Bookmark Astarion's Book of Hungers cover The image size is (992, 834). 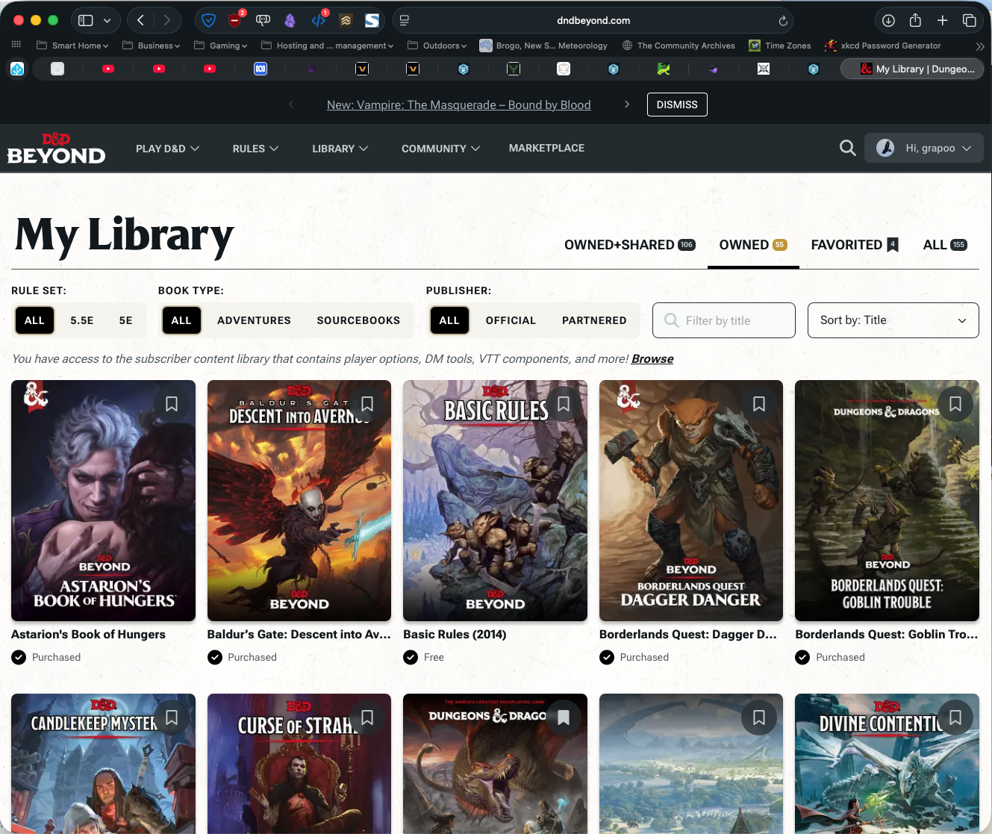[172, 404]
